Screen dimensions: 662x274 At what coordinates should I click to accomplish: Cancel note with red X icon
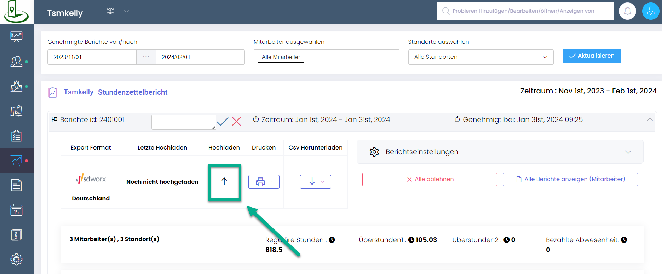[x=236, y=122]
